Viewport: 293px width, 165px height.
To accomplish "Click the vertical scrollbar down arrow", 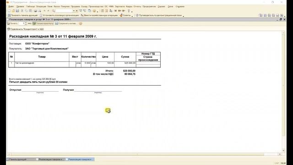I will 283,151.
